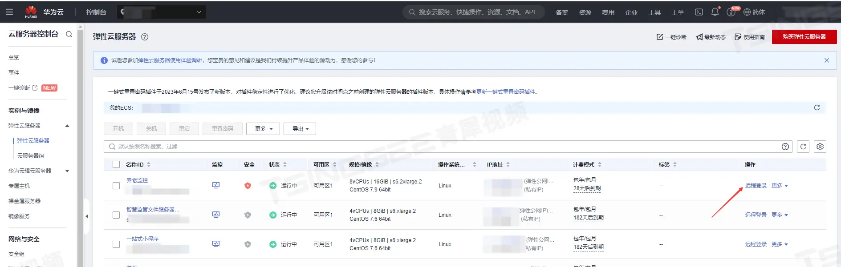The width and height of the screenshot is (841, 267).
Task: Go to 控制台 in top bar
Action: (x=96, y=12)
